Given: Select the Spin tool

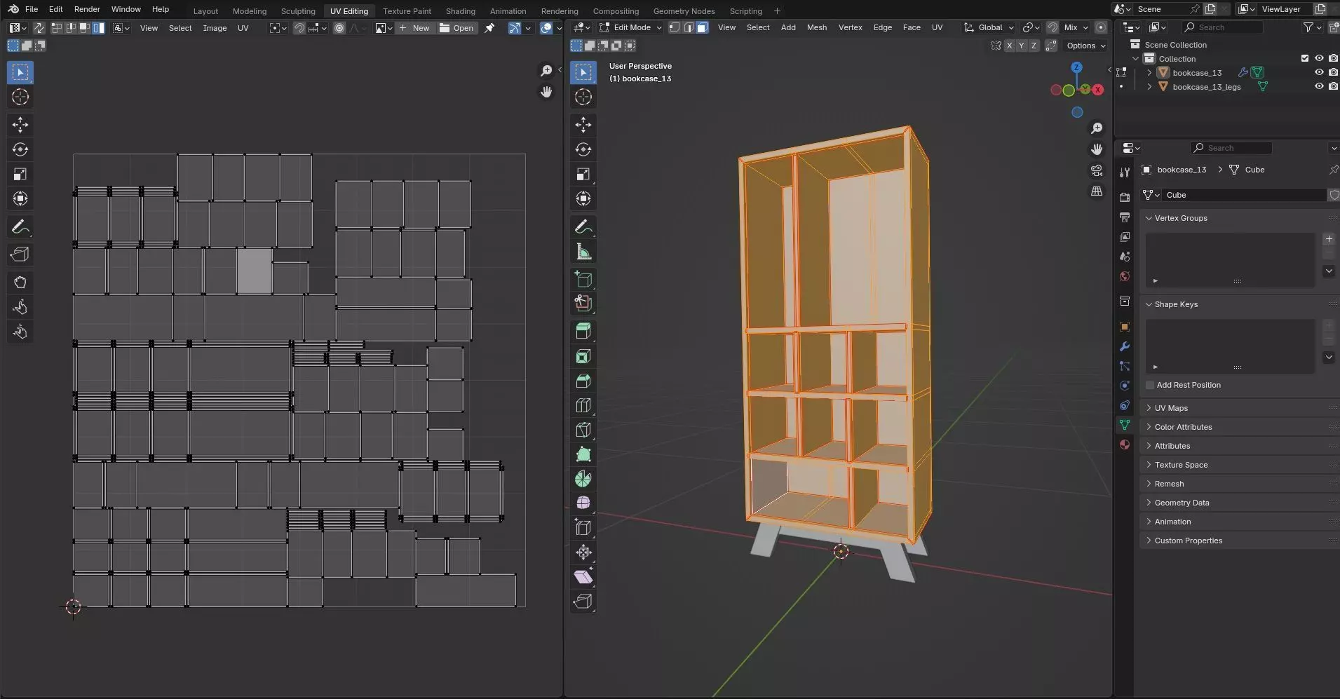Looking at the screenshot, I should tap(583, 479).
